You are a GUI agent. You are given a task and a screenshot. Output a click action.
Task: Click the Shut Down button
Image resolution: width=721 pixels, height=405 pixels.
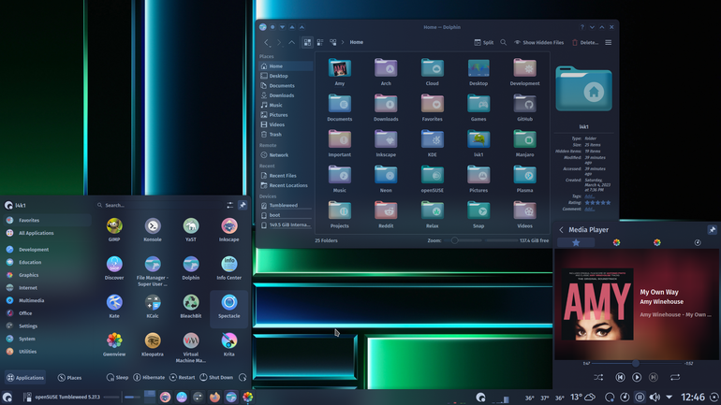tap(216, 378)
